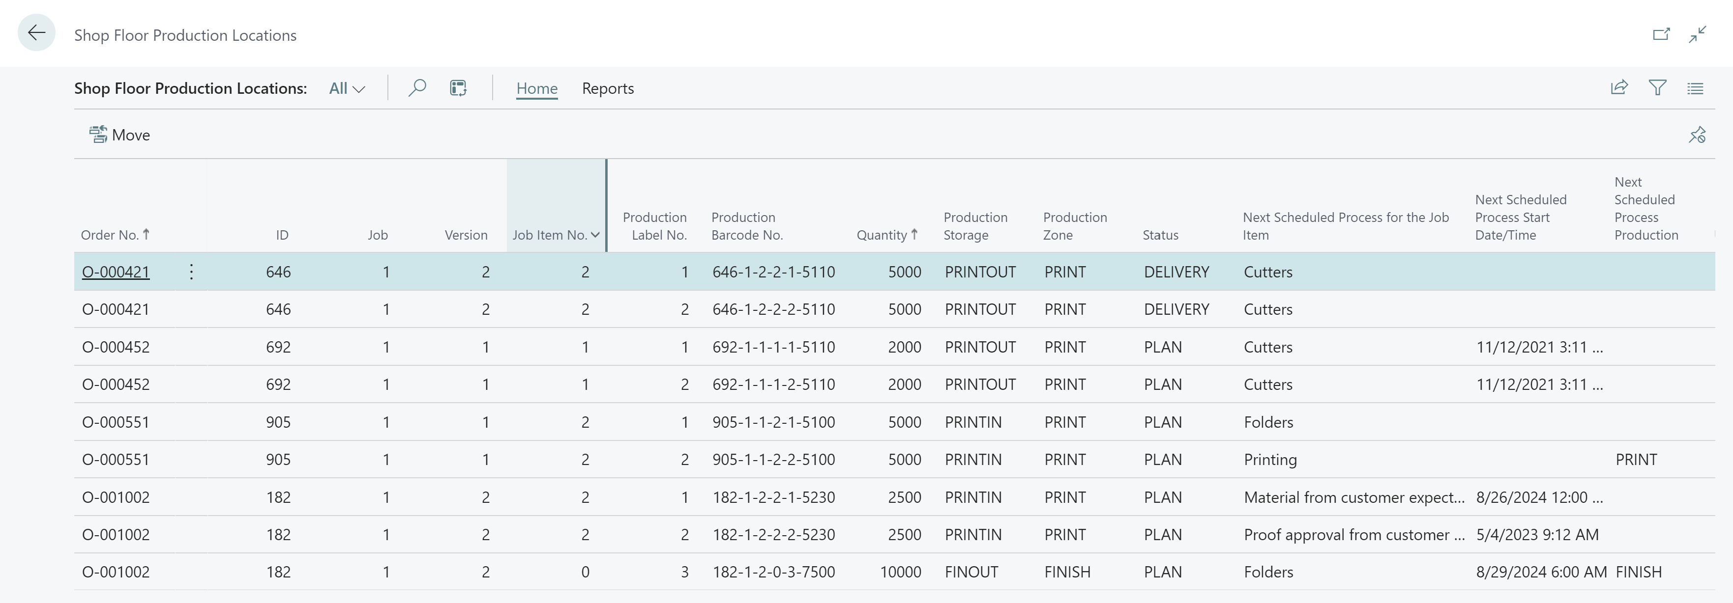Click the ID column header
The width and height of the screenshot is (1733, 603).
[282, 235]
